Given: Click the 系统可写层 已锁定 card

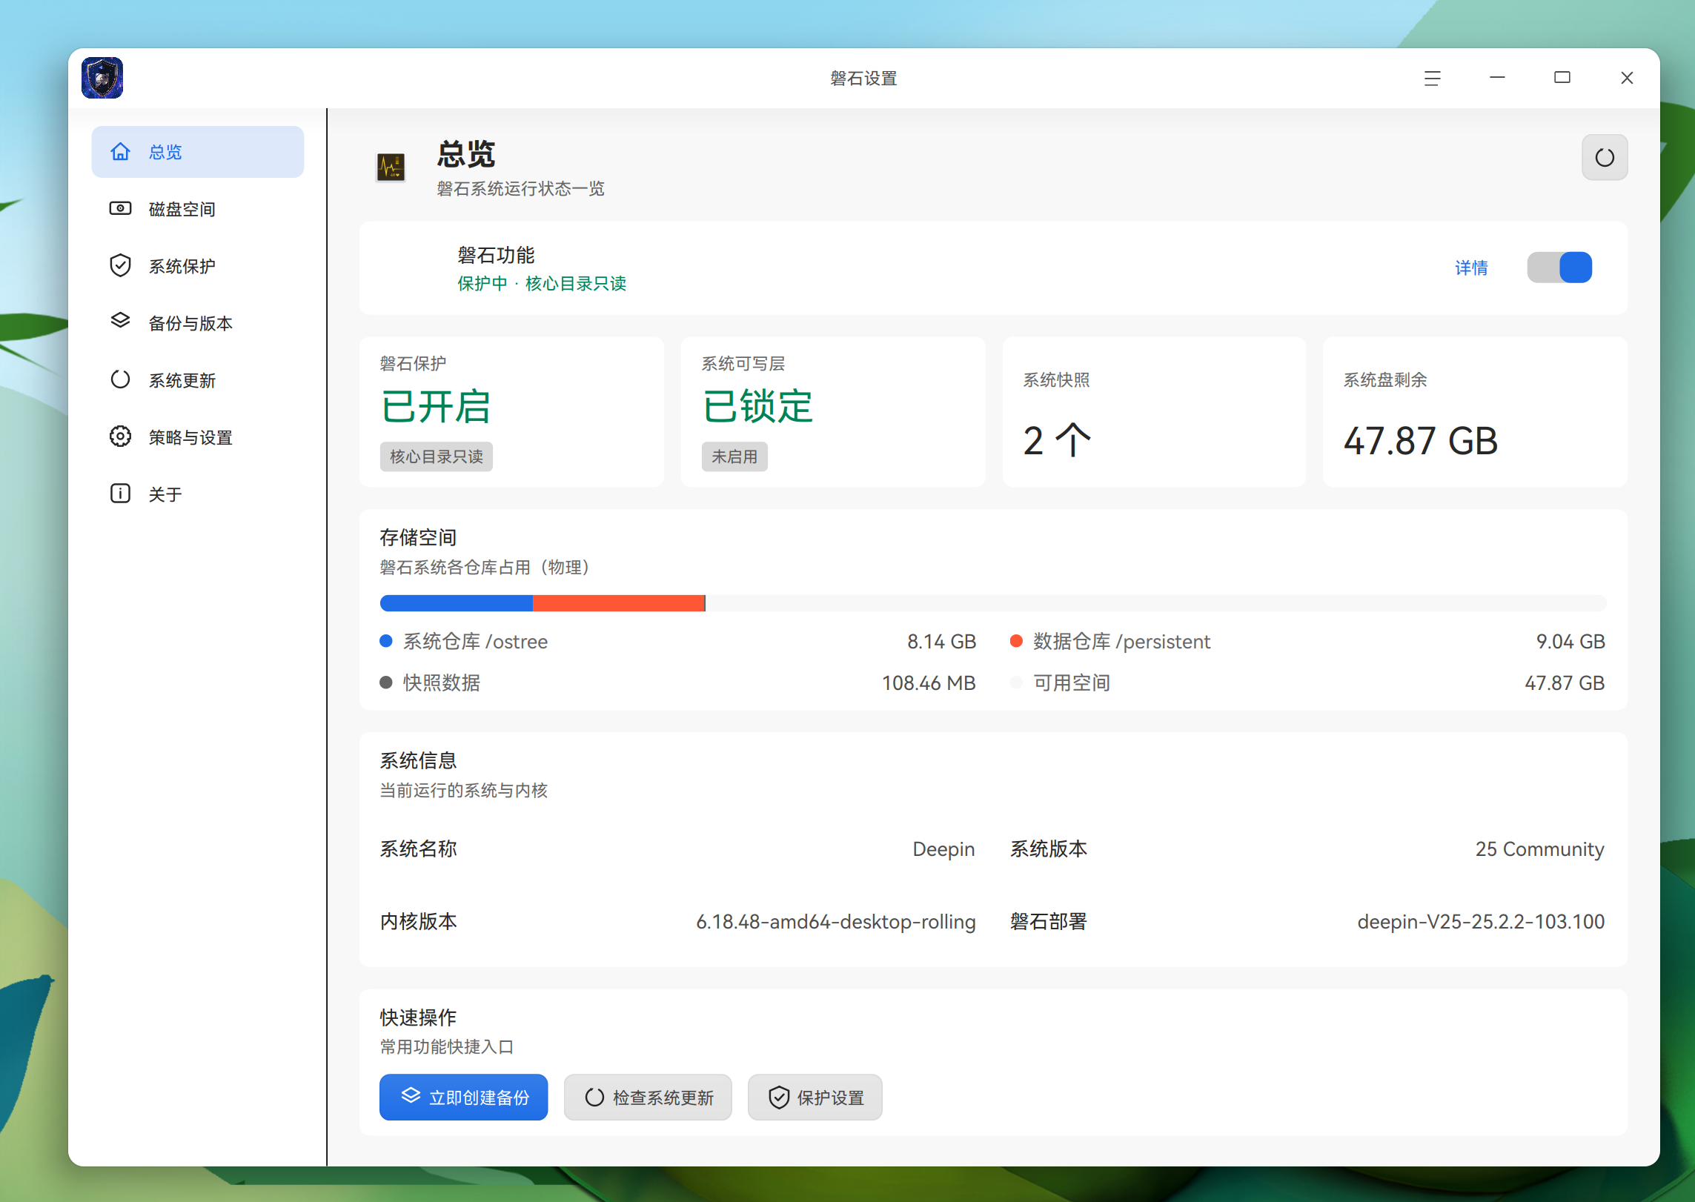Looking at the screenshot, I should pyautogui.click(x=833, y=412).
